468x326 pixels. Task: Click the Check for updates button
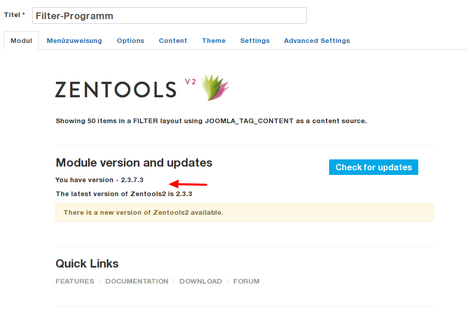[x=373, y=167]
